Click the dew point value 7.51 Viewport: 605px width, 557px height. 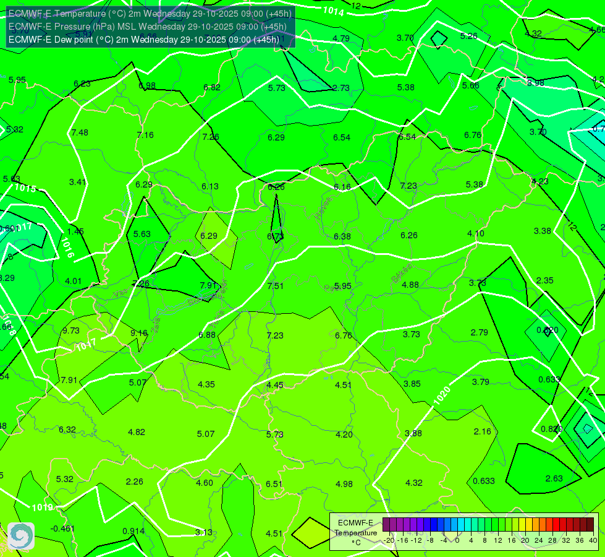tap(276, 286)
